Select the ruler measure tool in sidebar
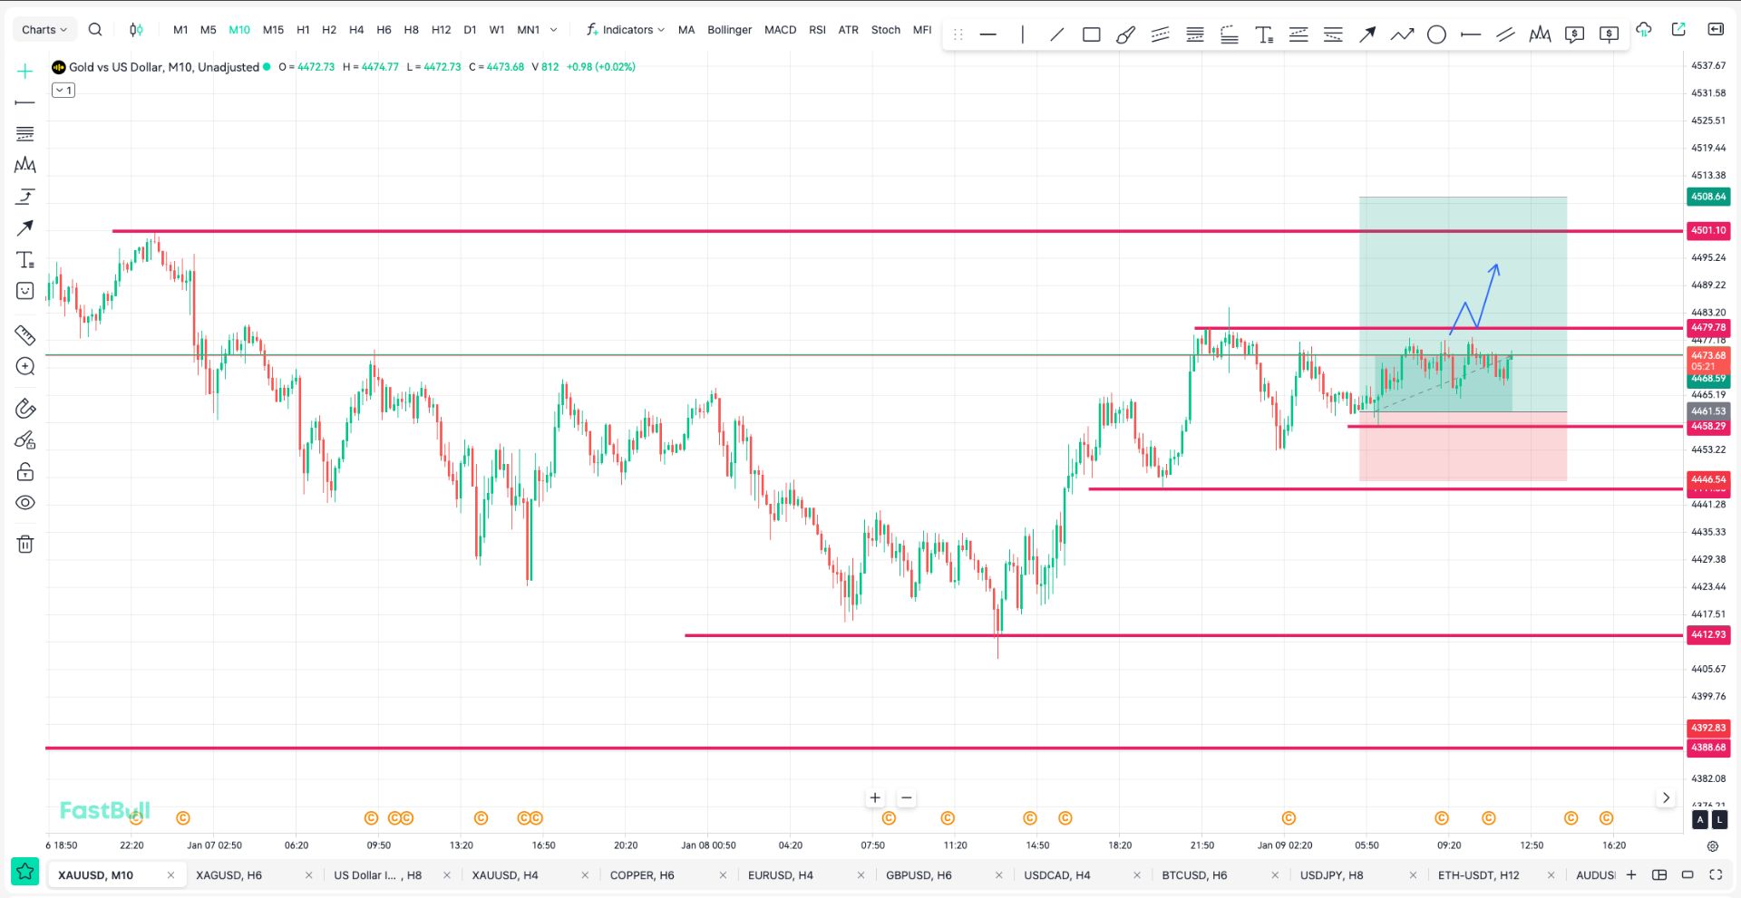This screenshot has height=898, width=1741. click(25, 335)
